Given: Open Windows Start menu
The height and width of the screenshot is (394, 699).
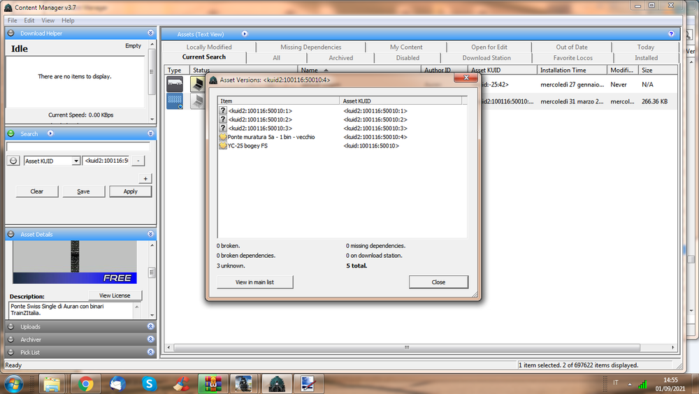Looking at the screenshot, I should click(13, 384).
